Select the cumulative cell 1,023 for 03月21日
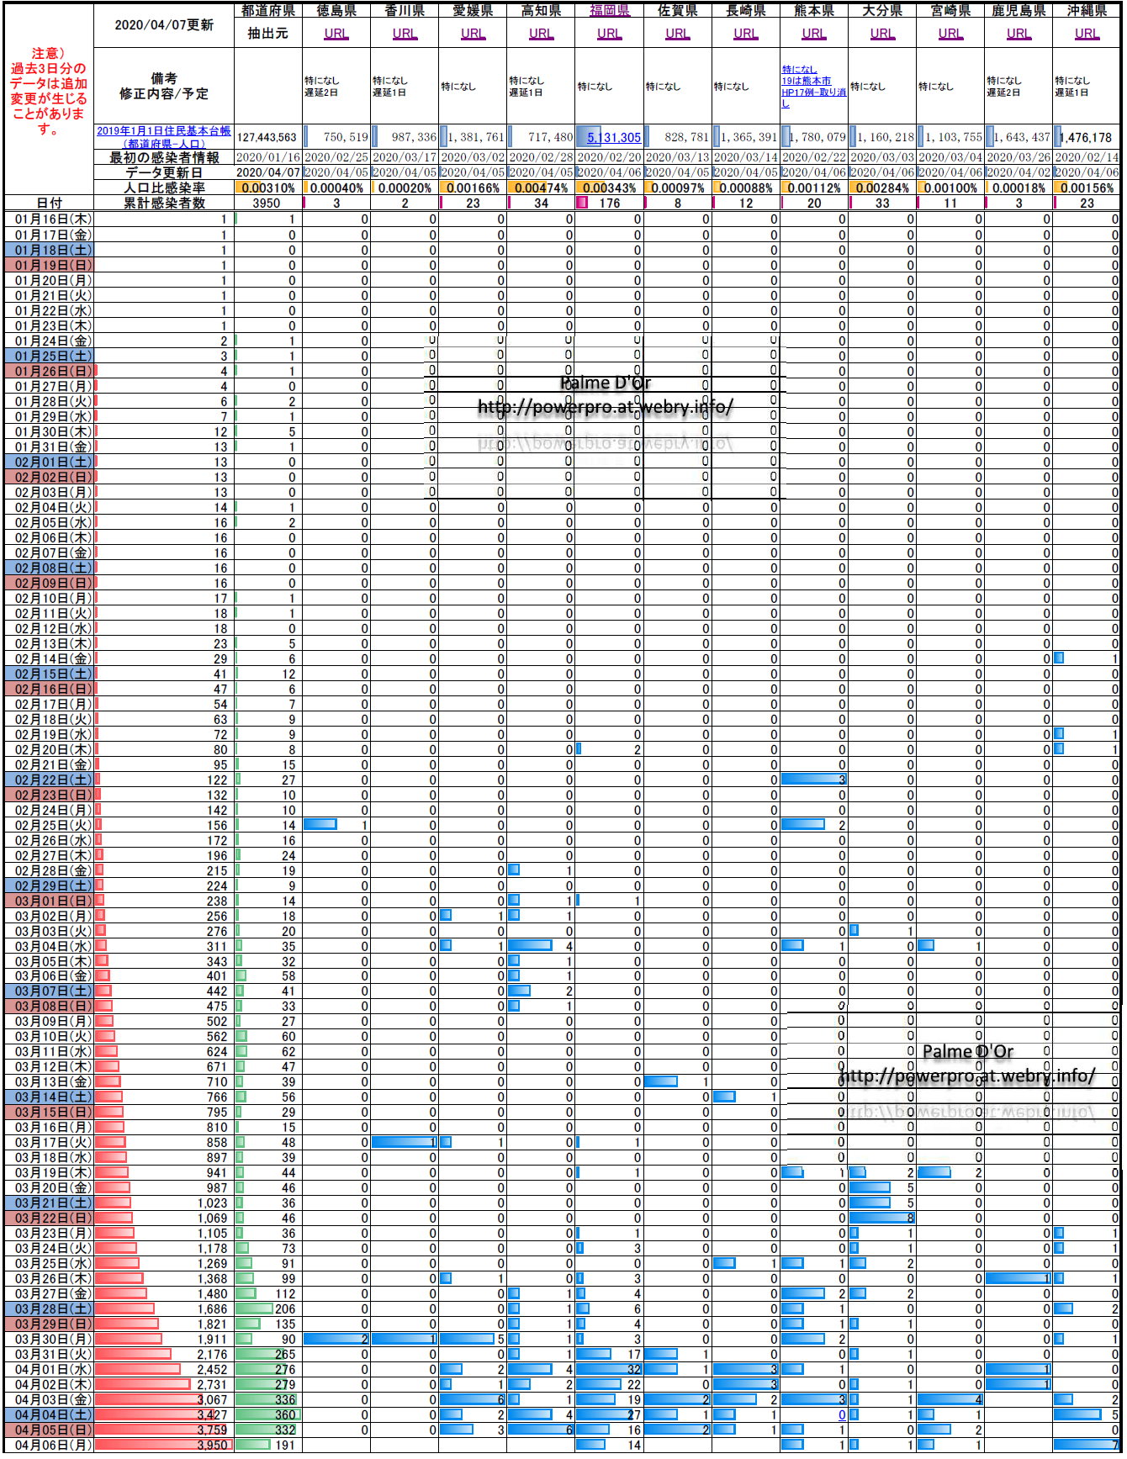 pyautogui.click(x=164, y=1203)
